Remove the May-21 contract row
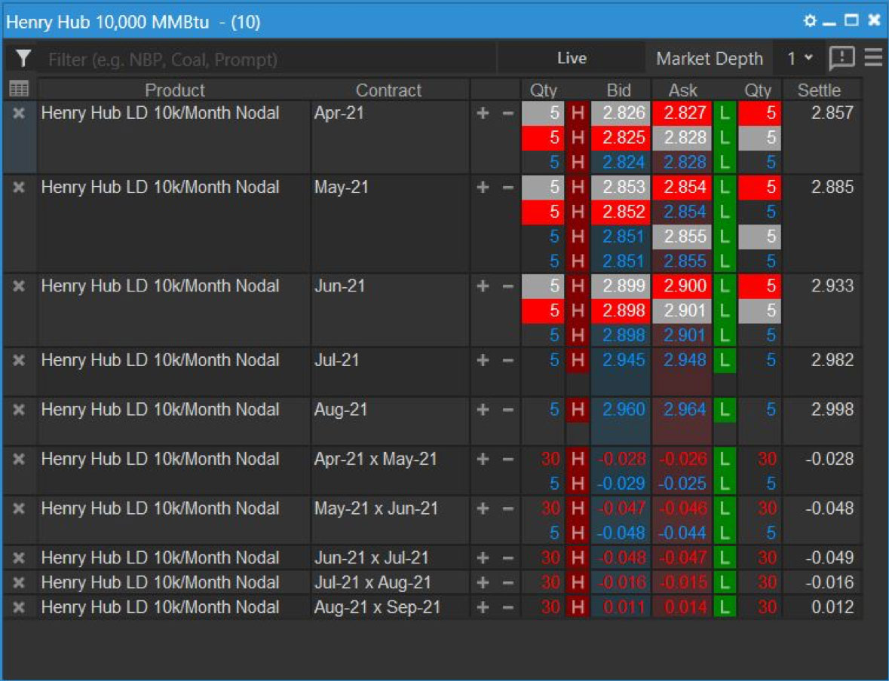The width and height of the screenshot is (889, 681). click(x=19, y=187)
